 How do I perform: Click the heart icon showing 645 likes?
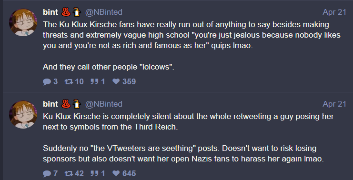[116, 173]
